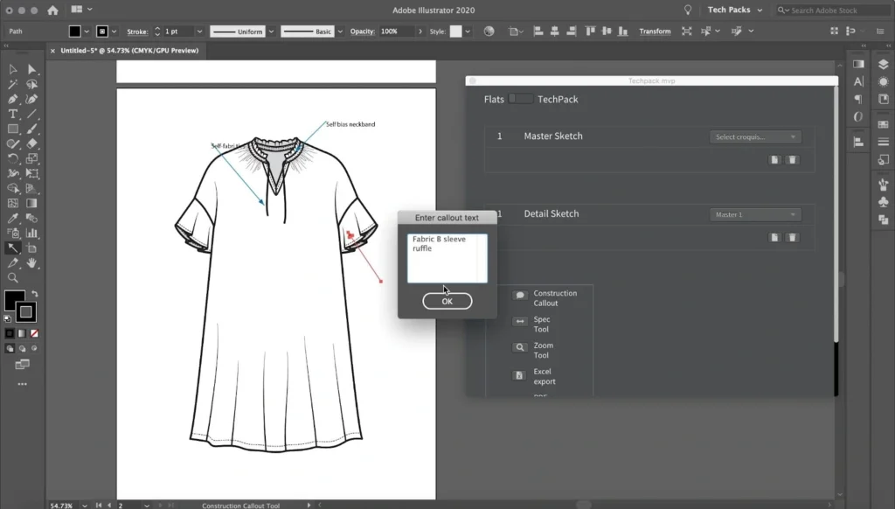
Task: Click the Spec Tool icon
Action: [519, 322]
